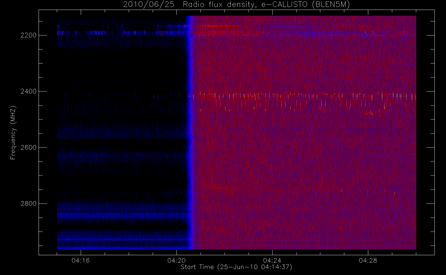Viewport: 446px width, 275px height.
Task: Select the 2800 frequency tick label
Action: click(29, 204)
